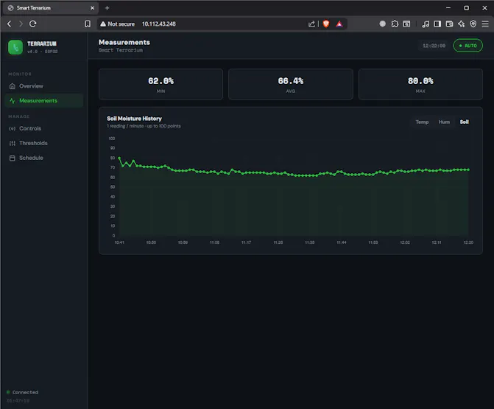Screen dimensions: 494x409
Task: Open the Overview page from sidebar
Action: point(31,86)
